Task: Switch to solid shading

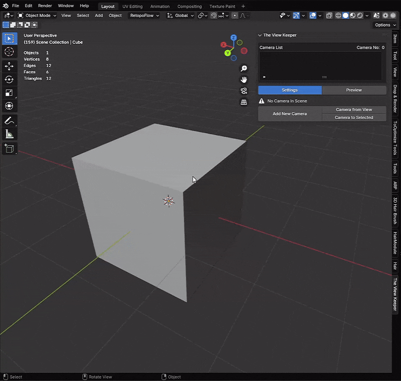Action: coord(345,16)
